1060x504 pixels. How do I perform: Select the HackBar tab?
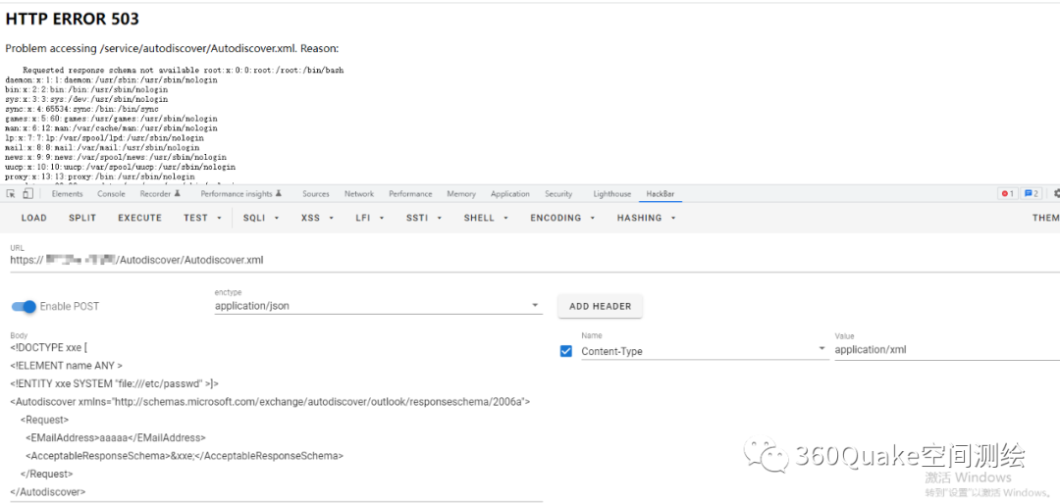(661, 194)
